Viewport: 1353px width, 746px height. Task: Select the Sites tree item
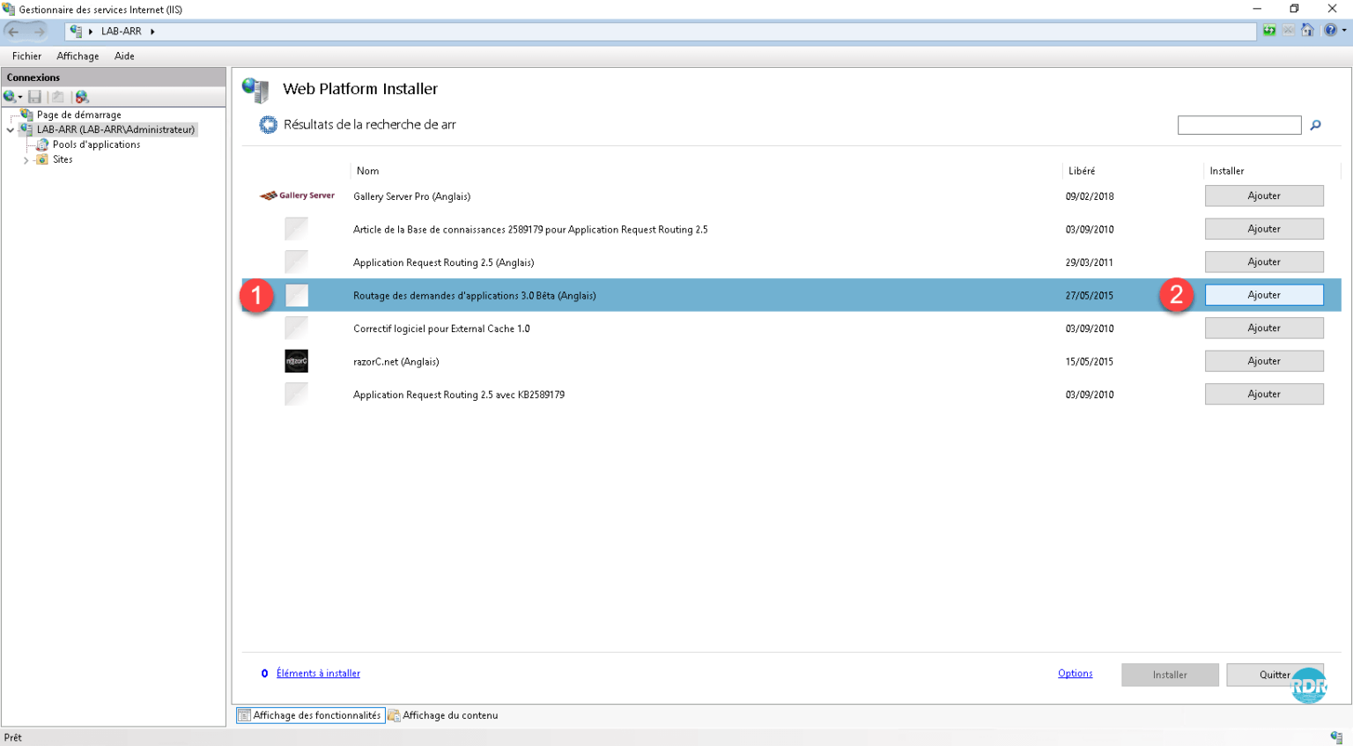point(63,159)
